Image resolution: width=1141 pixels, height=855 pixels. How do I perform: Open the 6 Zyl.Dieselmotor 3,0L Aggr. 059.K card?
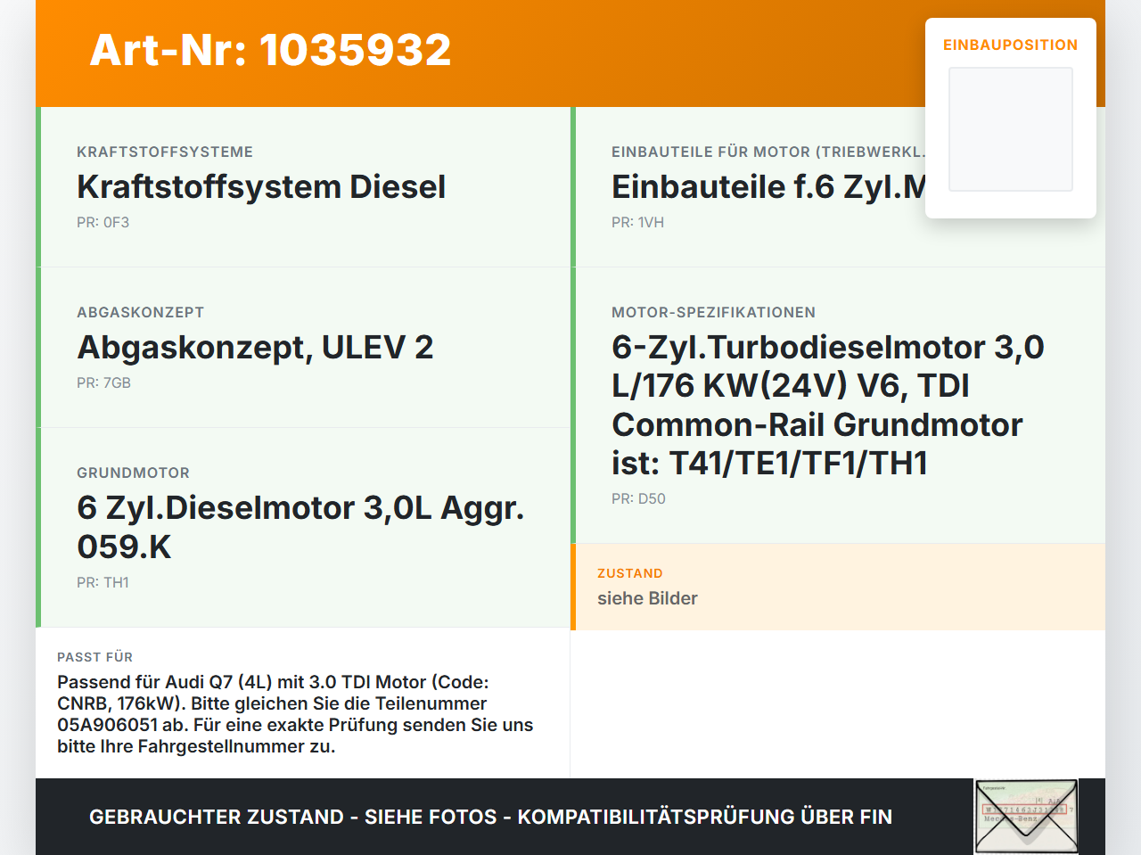point(303,528)
